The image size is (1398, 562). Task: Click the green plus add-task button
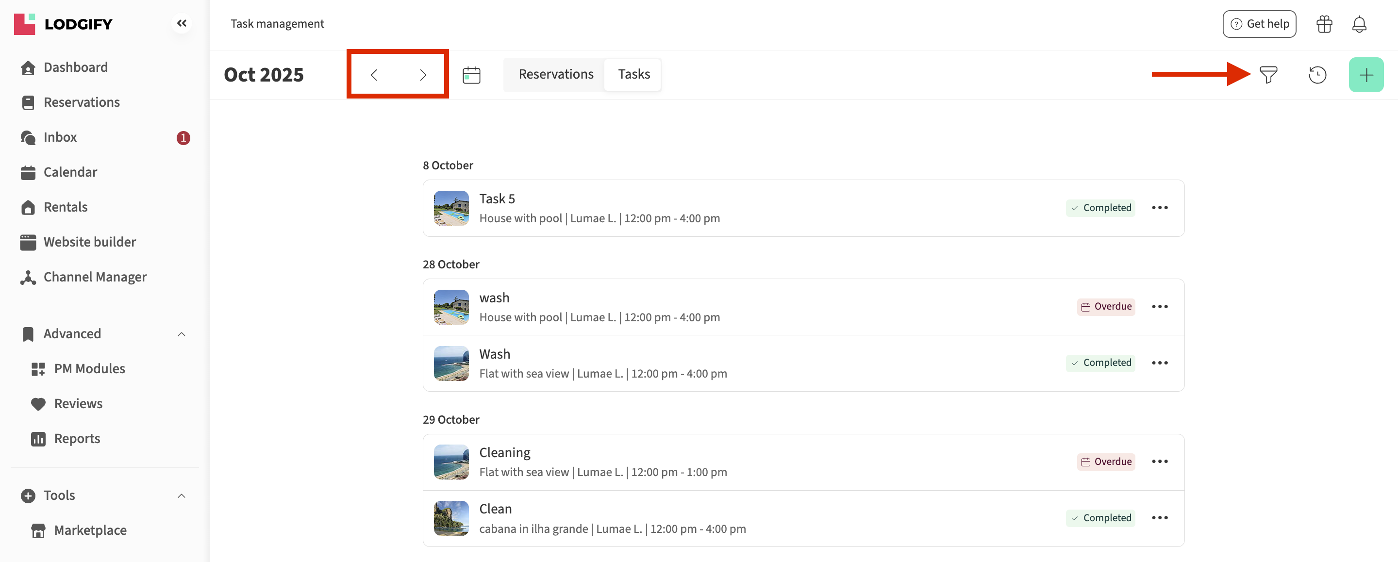click(1365, 75)
